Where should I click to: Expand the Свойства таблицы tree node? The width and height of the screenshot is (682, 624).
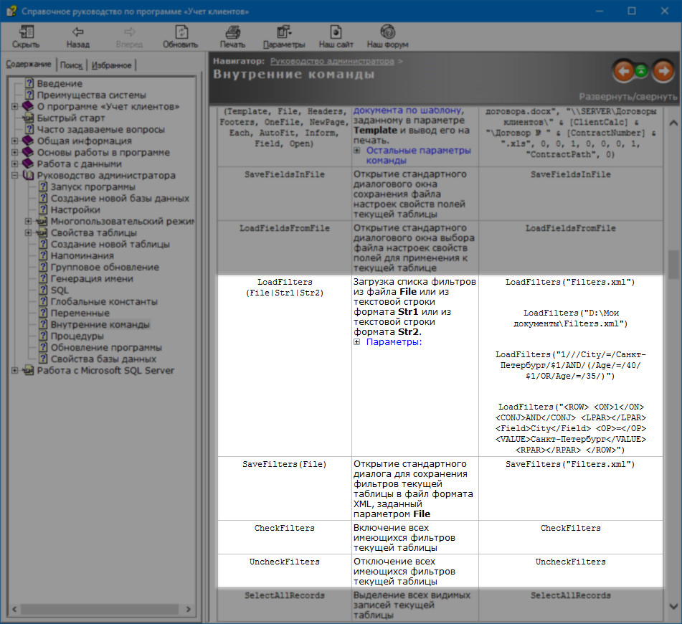tap(28, 233)
